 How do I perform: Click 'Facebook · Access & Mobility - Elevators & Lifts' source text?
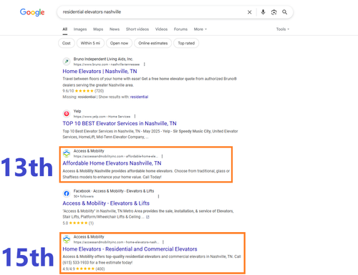[114, 191]
